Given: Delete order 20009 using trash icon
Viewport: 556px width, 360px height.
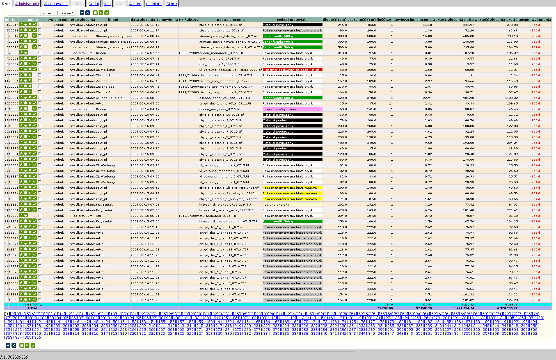Looking at the screenshot, I should click(x=26, y=53).
